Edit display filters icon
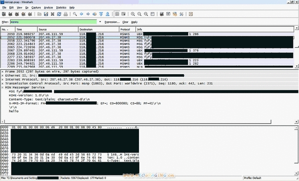Image resolution: width=299 pixels, height=181 pixels. click(x=168, y=14)
